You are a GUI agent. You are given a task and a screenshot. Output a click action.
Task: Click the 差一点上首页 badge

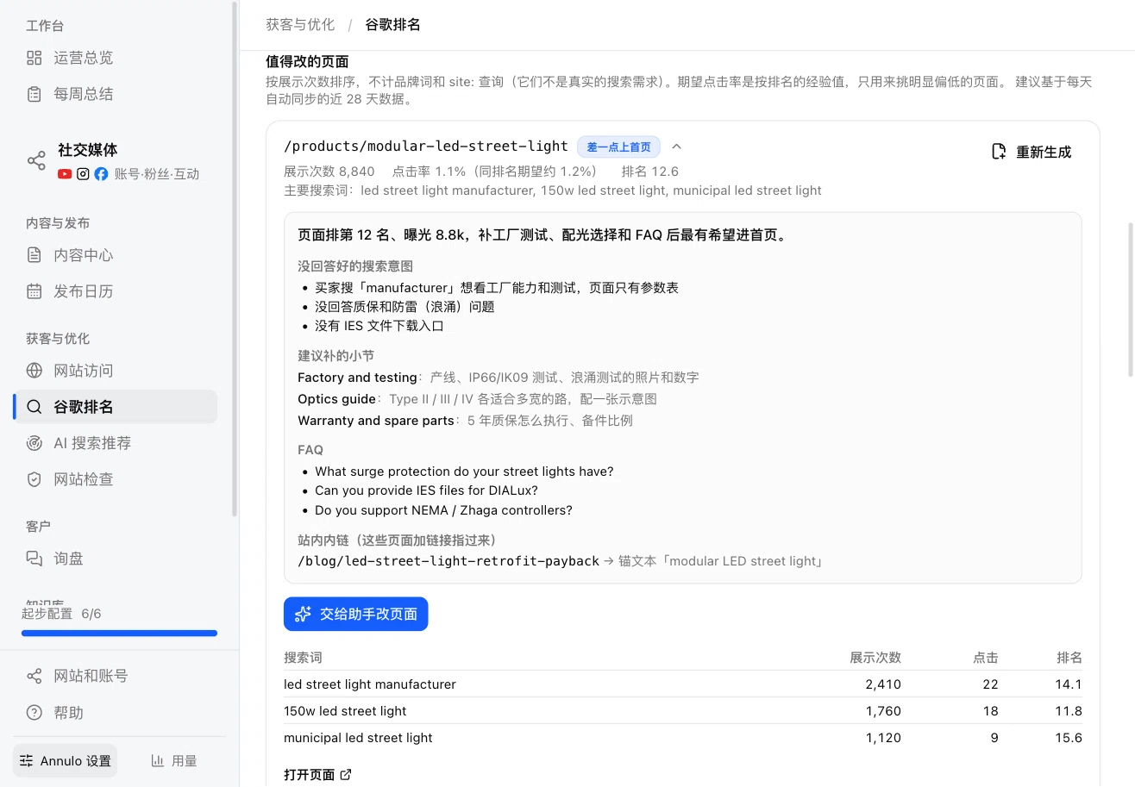619,147
